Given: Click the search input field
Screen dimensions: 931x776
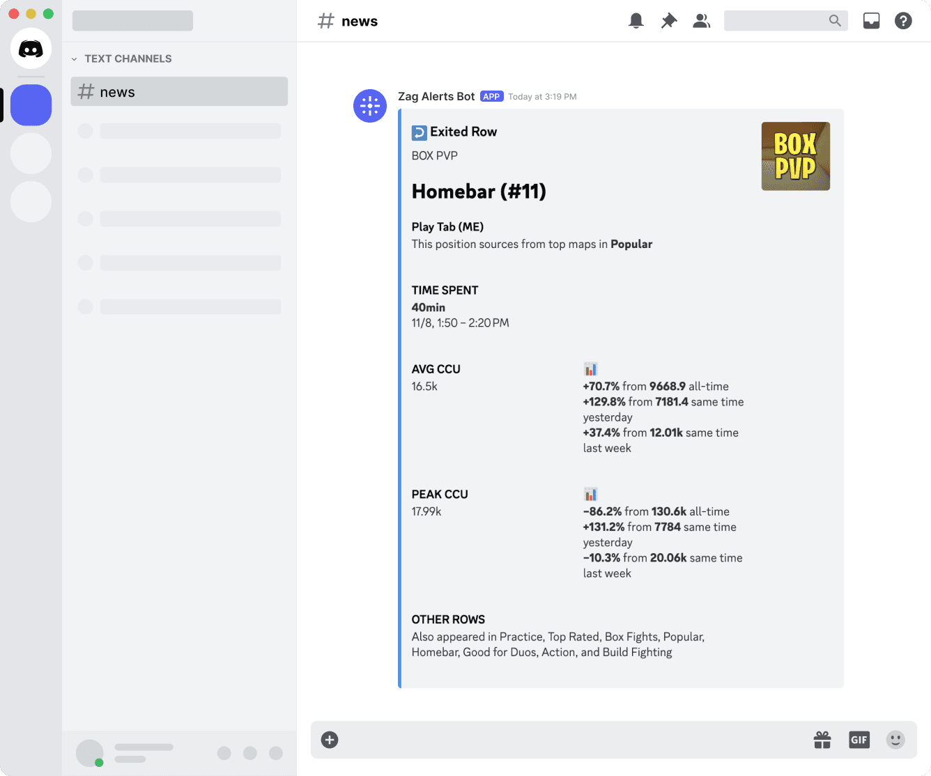Looking at the screenshot, I should pyautogui.click(x=786, y=21).
